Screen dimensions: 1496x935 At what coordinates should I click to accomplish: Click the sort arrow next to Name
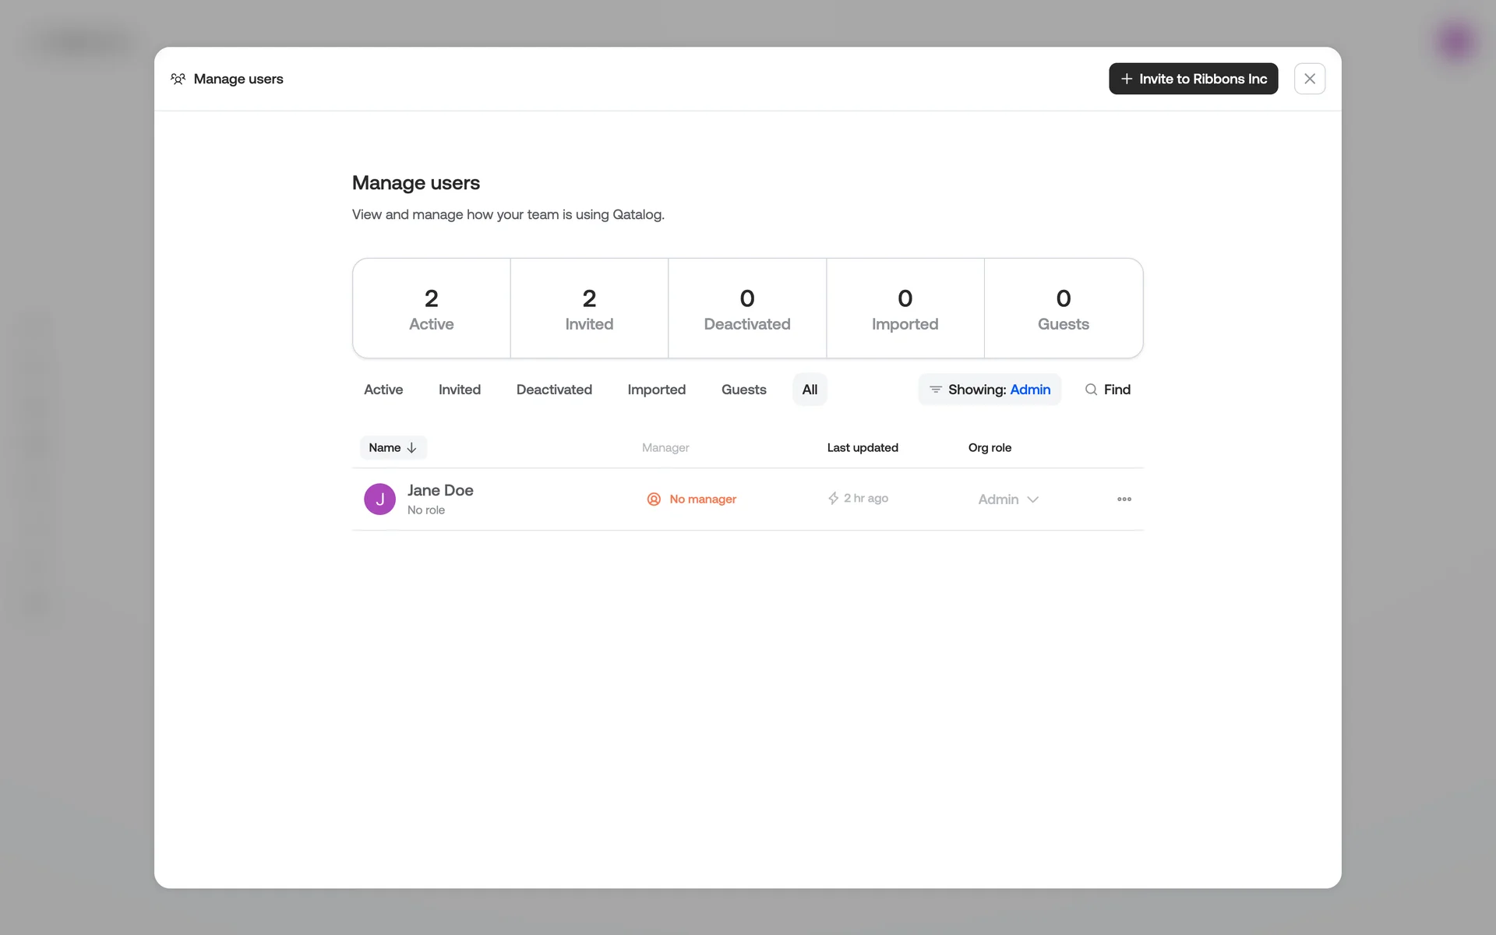point(412,448)
